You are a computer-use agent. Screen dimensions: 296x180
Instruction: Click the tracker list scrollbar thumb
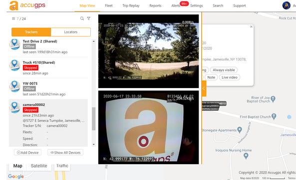click(x=94, y=119)
